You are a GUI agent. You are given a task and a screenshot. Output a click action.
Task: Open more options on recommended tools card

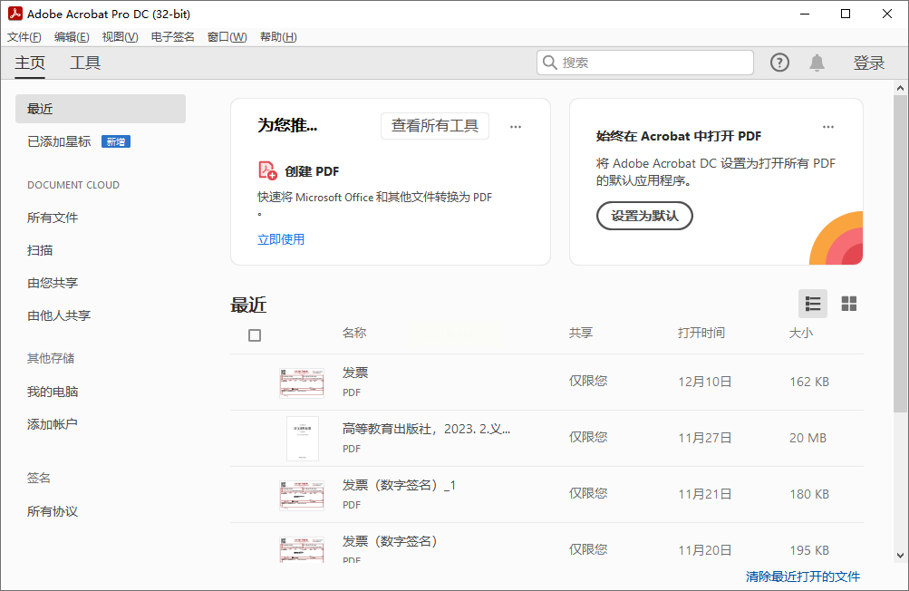tap(516, 126)
